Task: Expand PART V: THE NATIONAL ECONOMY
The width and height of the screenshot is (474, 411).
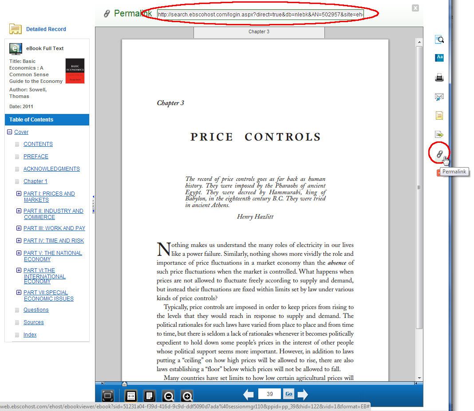Action: [19, 253]
